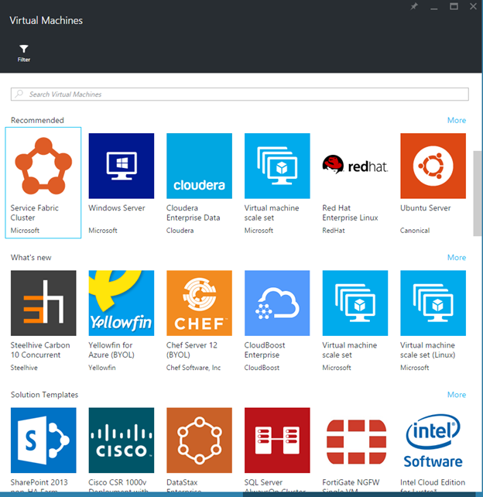Select the Recommended Virtual machine scale set icon
The height and width of the screenshot is (497, 483).
tap(277, 166)
